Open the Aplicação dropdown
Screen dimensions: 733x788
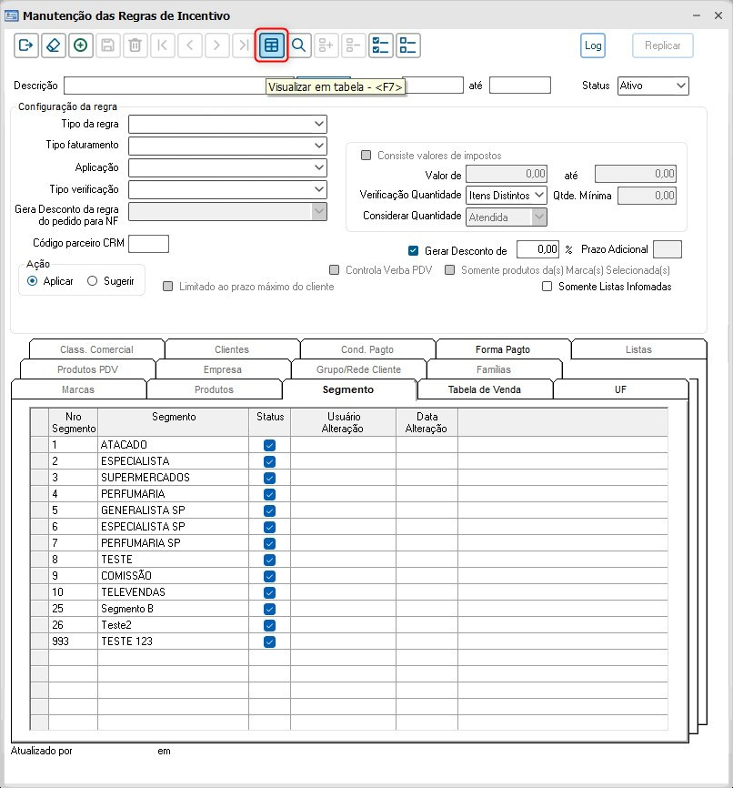tap(227, 167)
